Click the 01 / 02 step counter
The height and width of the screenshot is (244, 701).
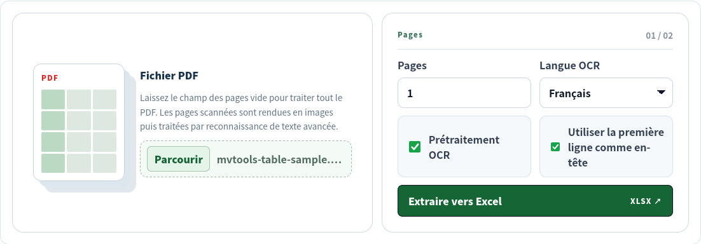[x=659, y=36]
